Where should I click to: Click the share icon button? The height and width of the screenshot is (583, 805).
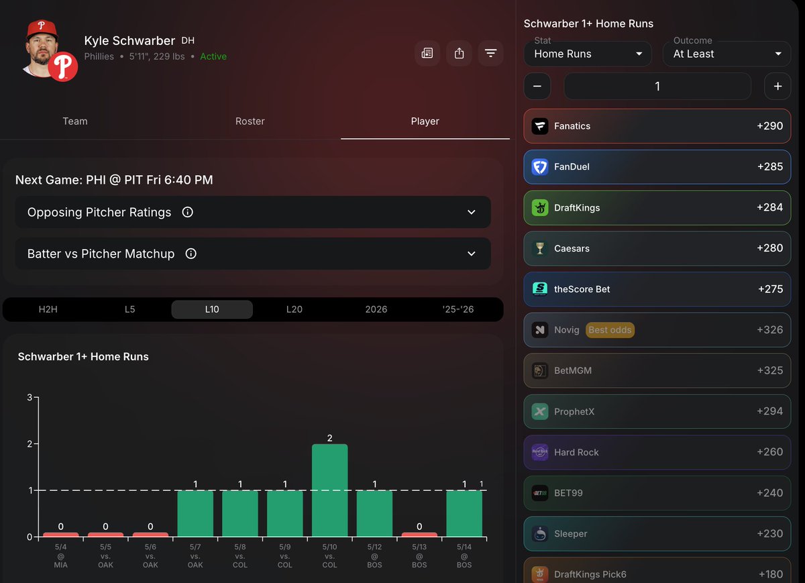(x=459, y=53)
